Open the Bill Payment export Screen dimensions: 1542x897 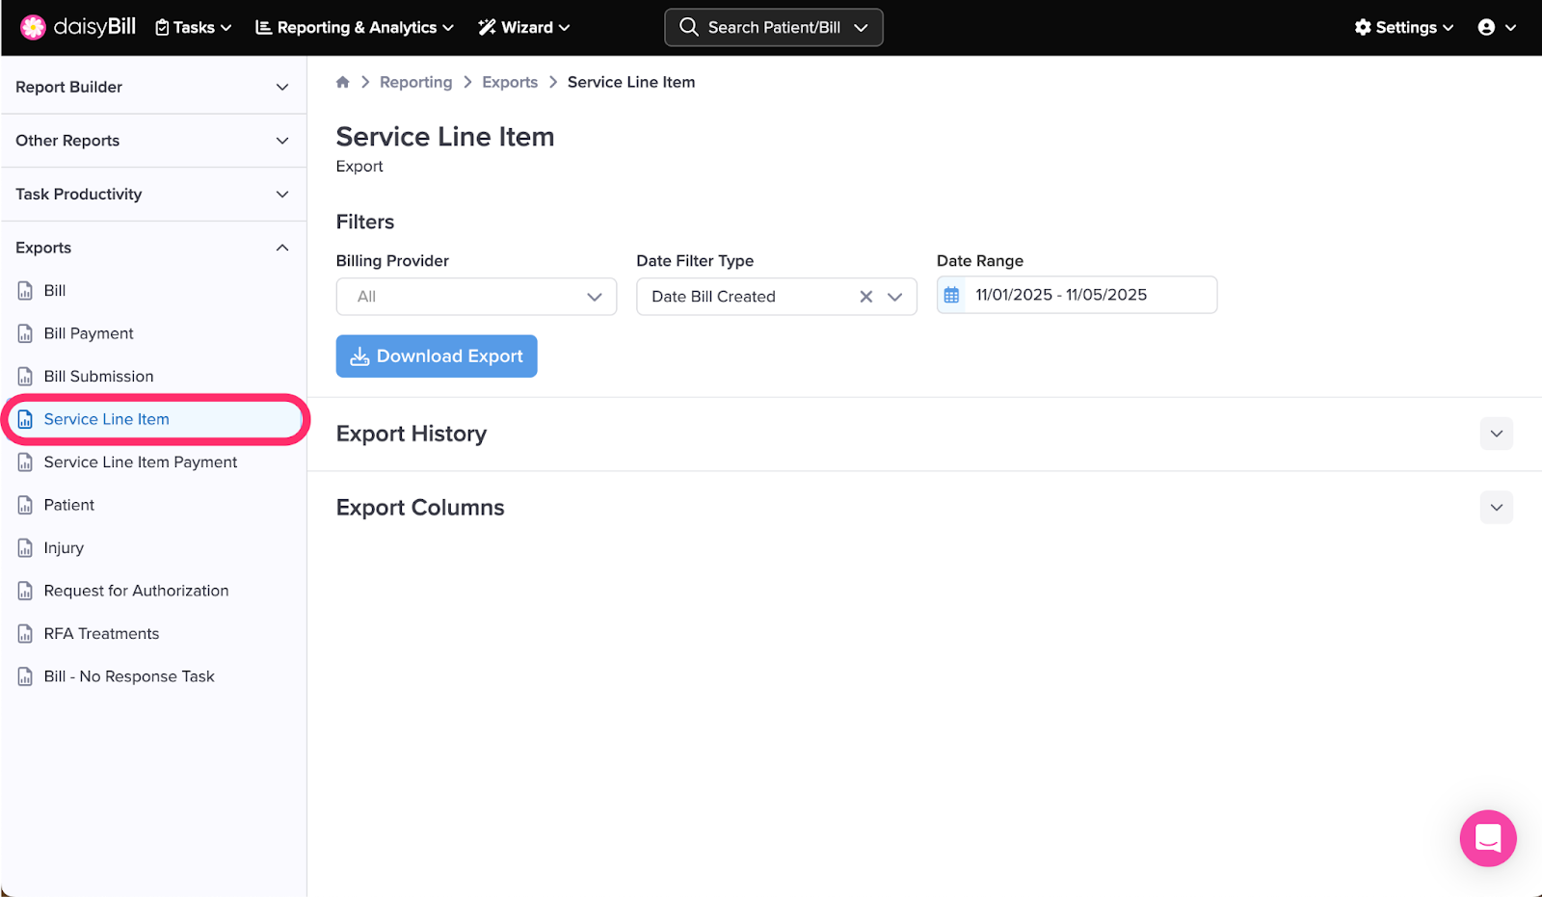(89, 333)
